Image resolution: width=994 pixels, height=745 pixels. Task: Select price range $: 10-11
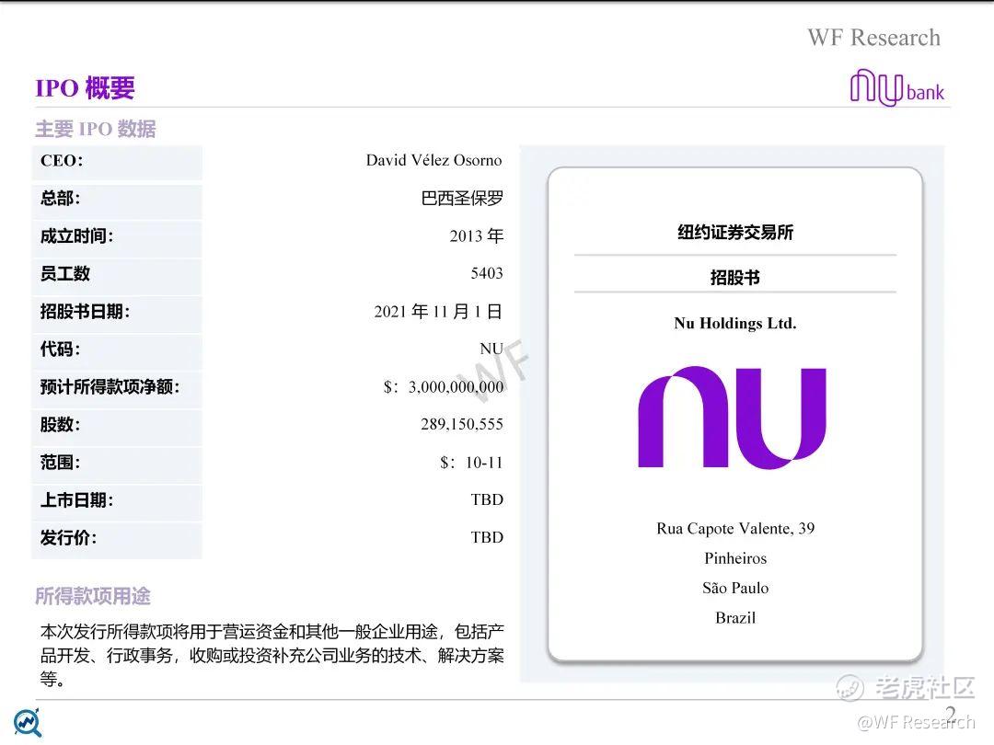click(471, 463)
